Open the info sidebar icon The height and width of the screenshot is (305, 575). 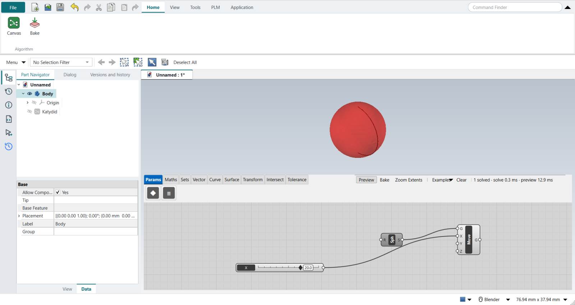[x=9, y=105]
